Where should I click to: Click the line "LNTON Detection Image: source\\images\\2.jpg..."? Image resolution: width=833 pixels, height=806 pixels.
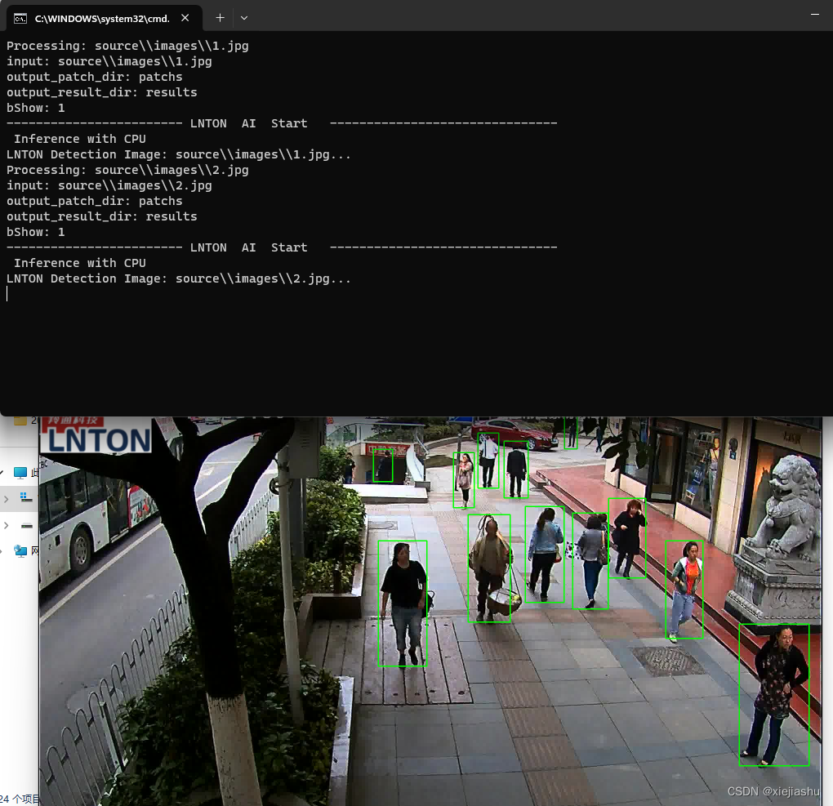point(179,279)
